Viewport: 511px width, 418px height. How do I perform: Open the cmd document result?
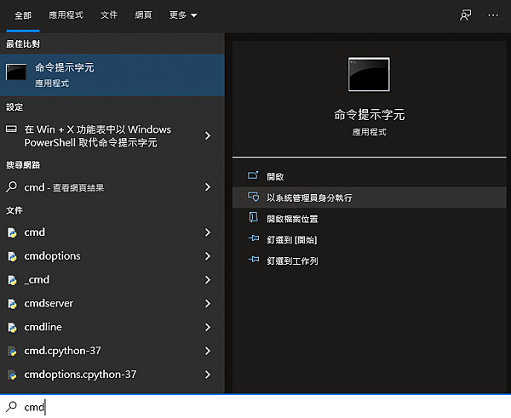tap(112, 232)
